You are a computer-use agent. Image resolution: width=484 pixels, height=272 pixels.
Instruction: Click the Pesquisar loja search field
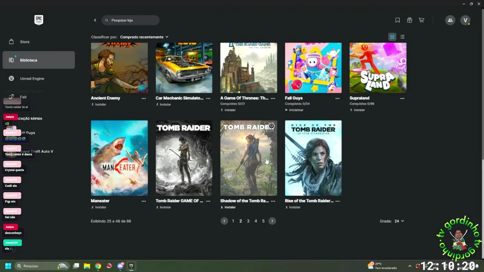click(130, 20)
